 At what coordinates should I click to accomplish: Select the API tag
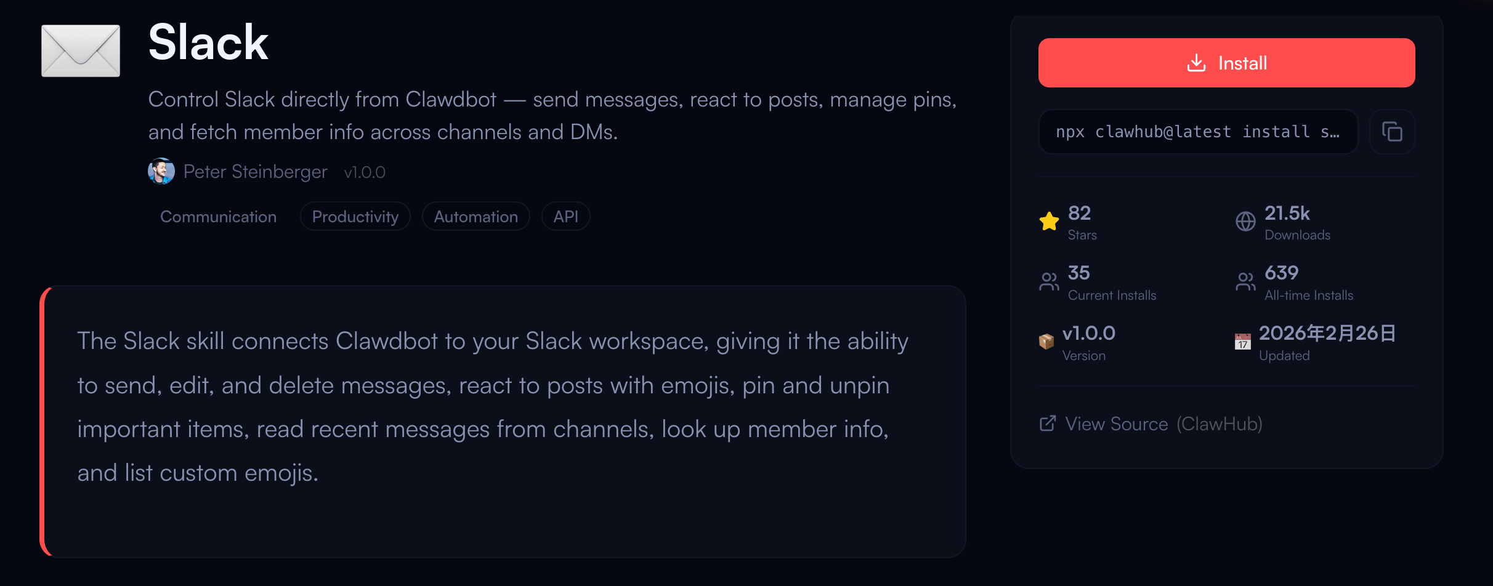(x=565, y=217)
